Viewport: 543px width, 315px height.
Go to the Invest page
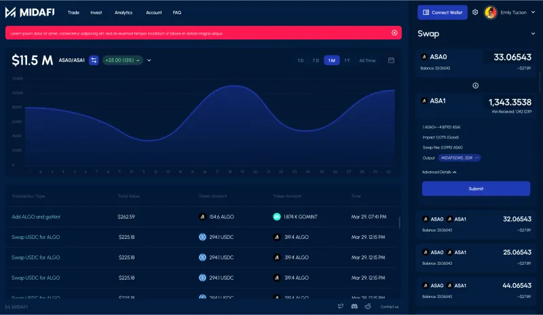pyautogui.click(x=96, y=12)
